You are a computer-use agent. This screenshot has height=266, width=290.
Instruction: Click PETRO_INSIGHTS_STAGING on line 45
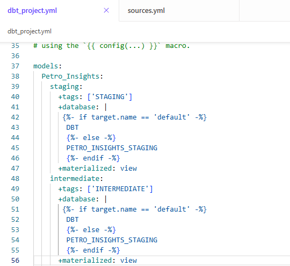pyautogui.click(x=112, y=148)
